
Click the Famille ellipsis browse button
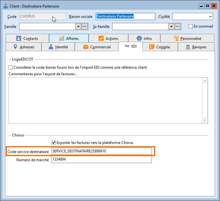pos(85,26)
